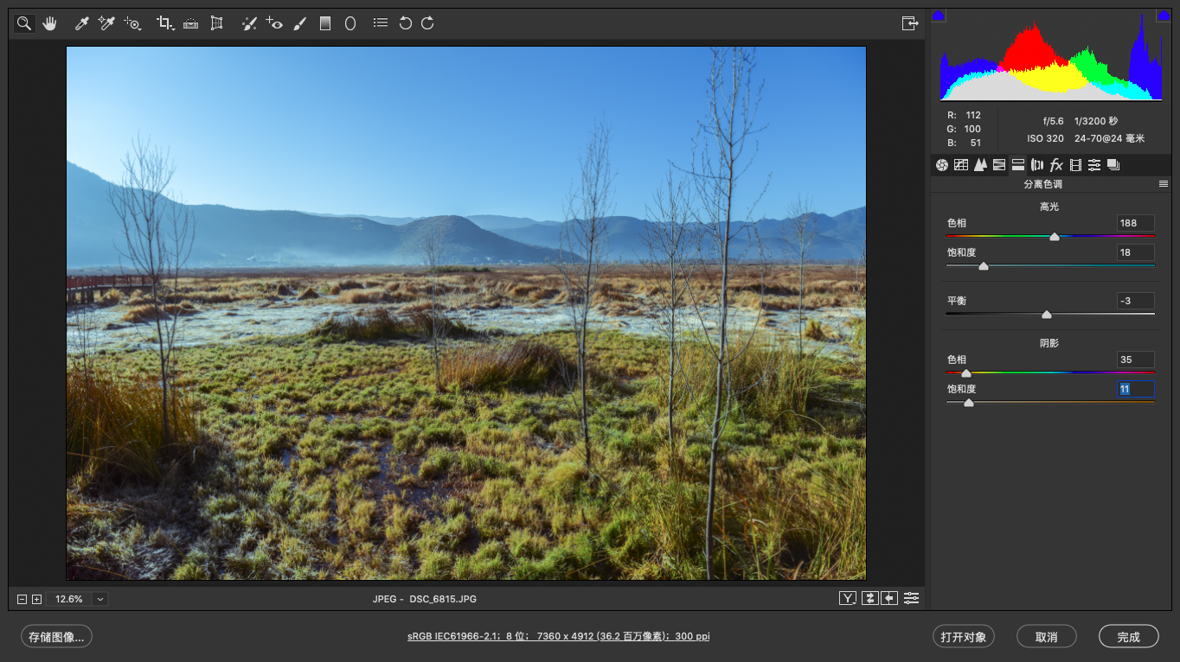Switch to the Effects (fx) tab
This screenshot has height=662, width=1180.
(x=1056, y=165)
